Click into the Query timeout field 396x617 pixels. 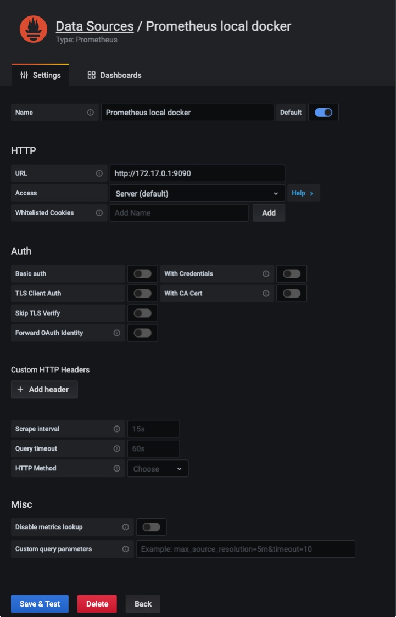coord(153,449)
